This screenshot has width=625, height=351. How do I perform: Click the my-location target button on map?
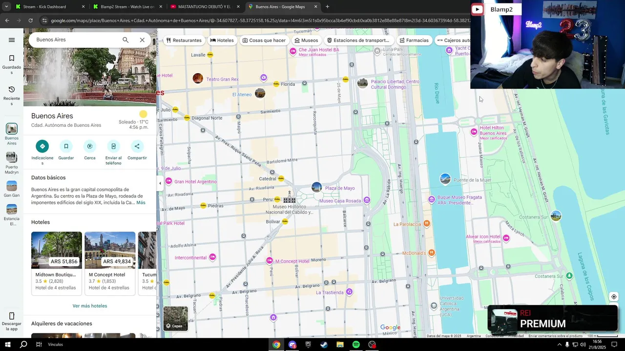pos(614,297)
